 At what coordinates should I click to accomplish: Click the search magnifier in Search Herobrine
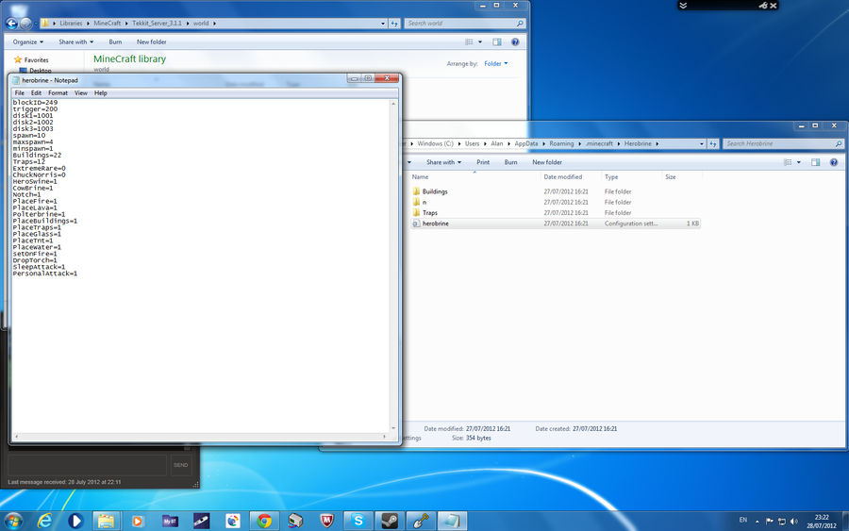point(839,144)
